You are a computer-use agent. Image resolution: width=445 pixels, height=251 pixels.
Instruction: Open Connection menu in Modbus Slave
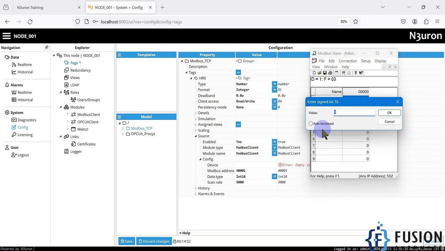pyautogui.click(x=348, y=61)
